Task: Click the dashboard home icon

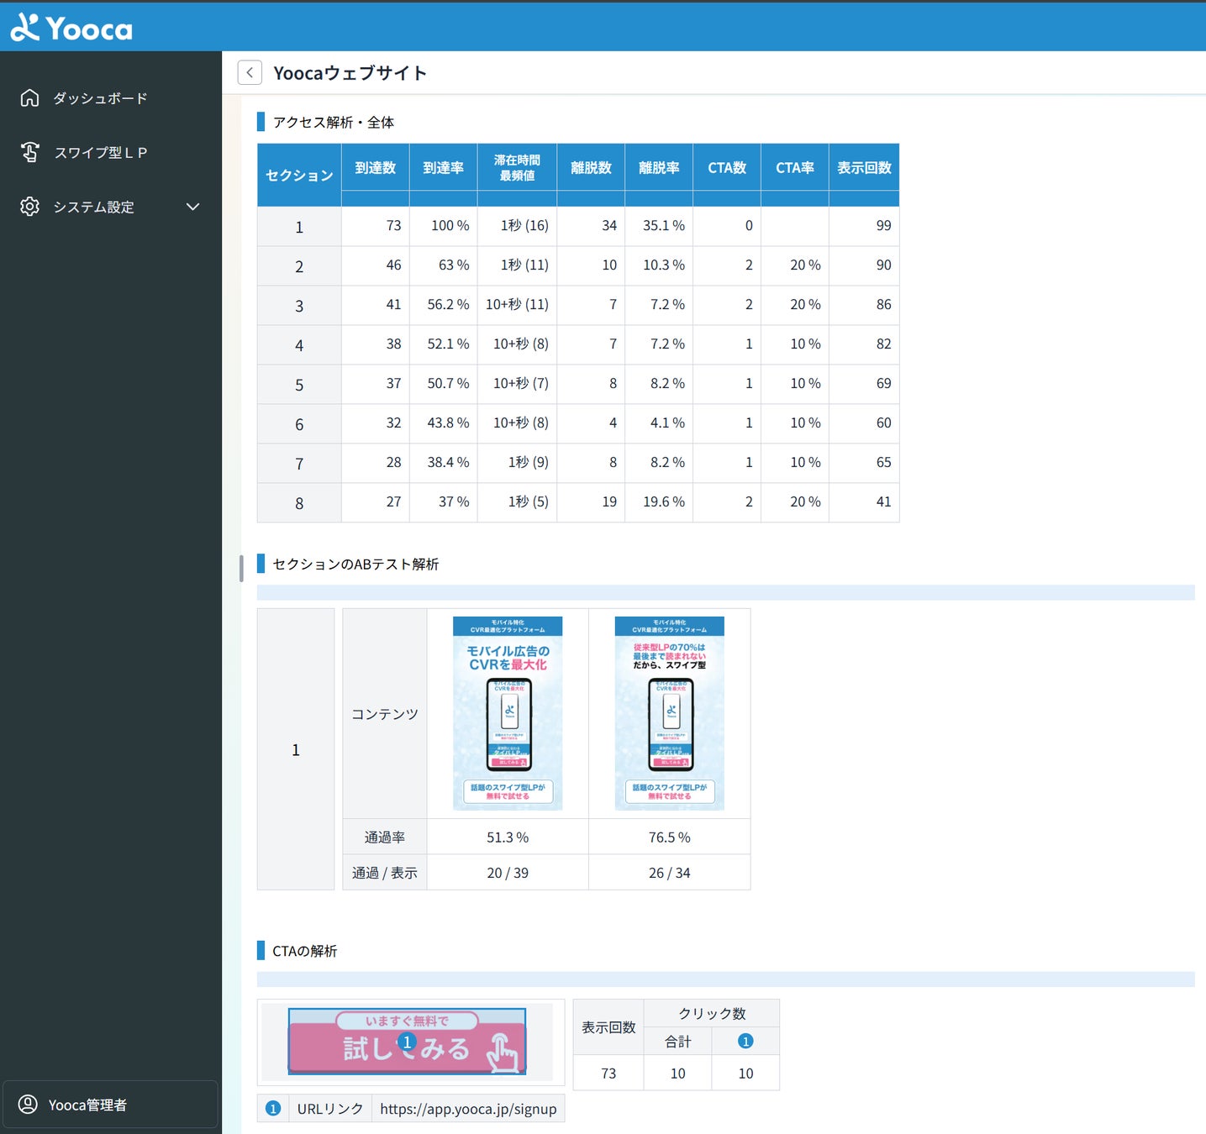Action: (29, 98)
